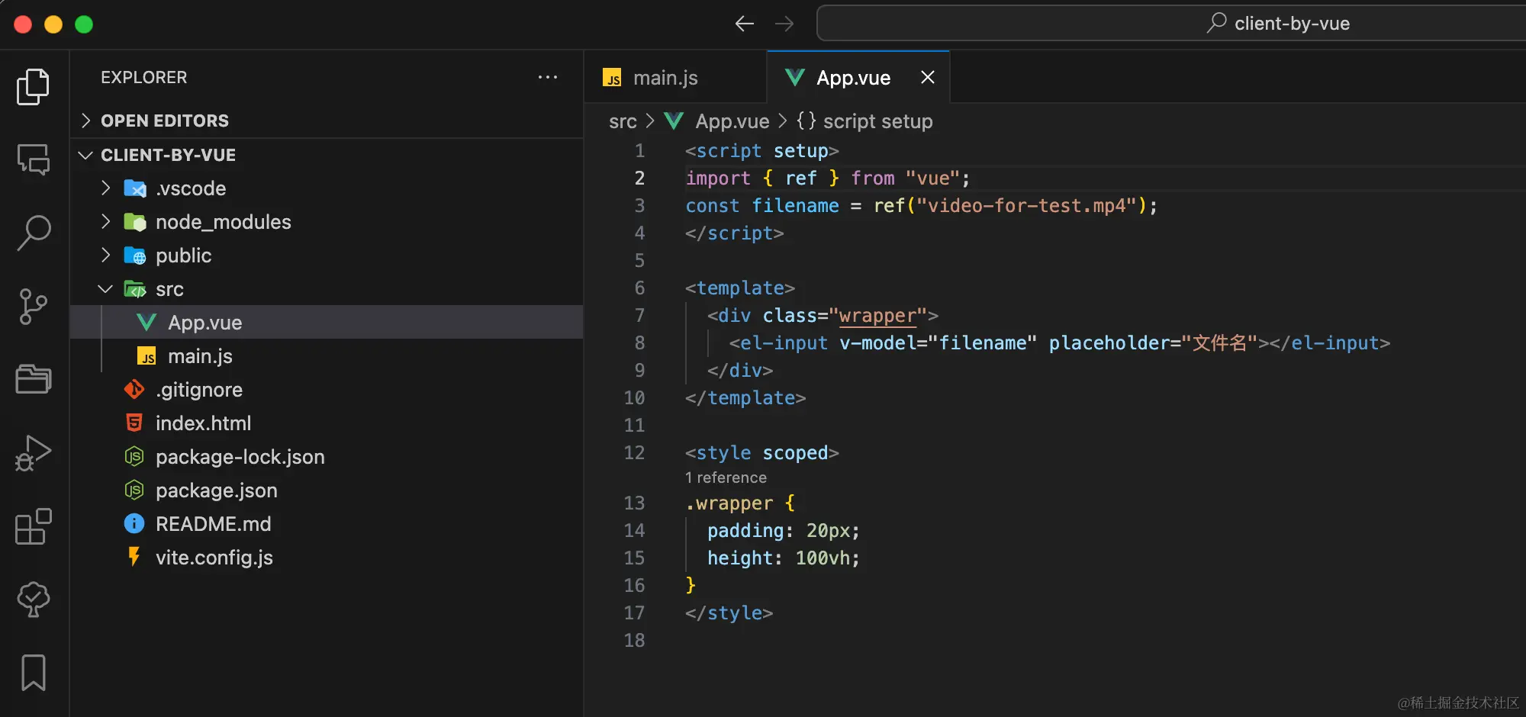Close the App.vue editor tab
Screen dimensions: 1526x717
[x=927, y=77]
